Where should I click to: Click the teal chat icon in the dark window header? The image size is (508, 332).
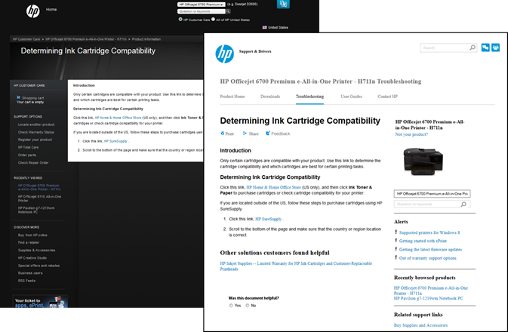coord(283,4)
